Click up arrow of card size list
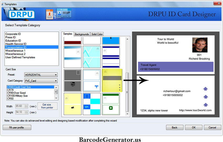This screenshot has height=142, width=223. click(56, 87)
